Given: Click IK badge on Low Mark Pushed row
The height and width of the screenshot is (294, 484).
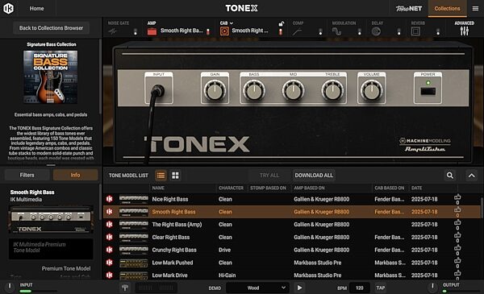Looking at the screenshot, I should tap(109, 263).
